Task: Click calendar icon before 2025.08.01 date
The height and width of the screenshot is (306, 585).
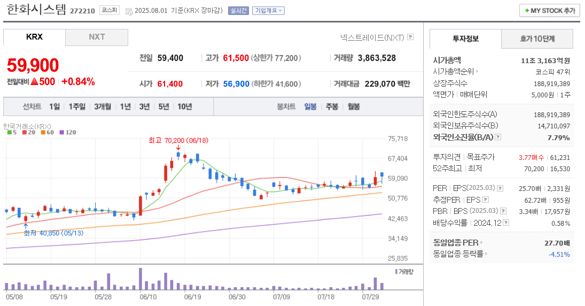Action: coord(129,11)
